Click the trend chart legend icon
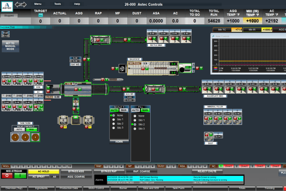286x191 pixels. coord(215,69)
